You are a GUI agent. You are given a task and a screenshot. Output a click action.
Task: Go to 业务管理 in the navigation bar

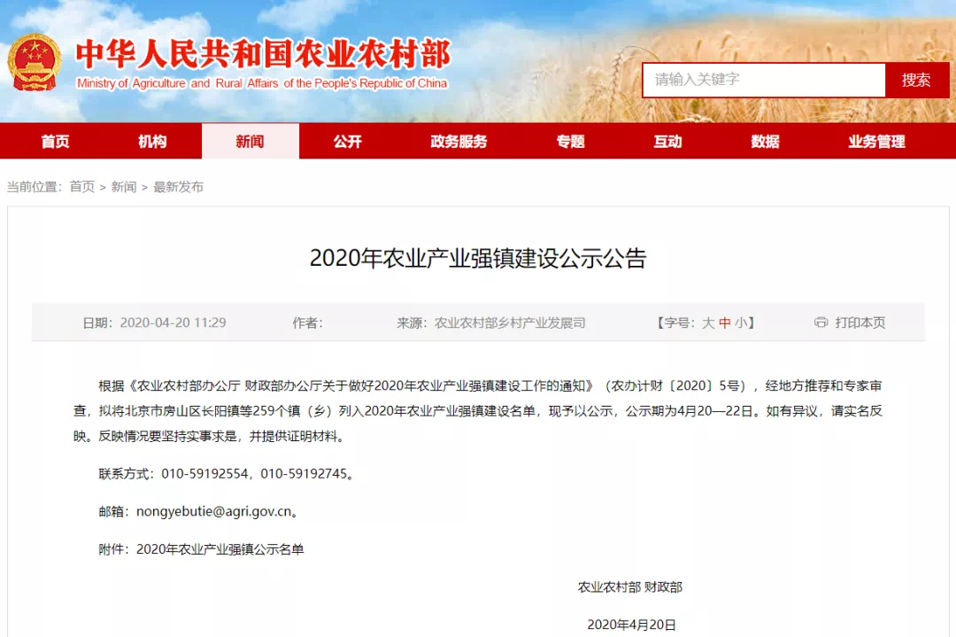tap(876, 142)
